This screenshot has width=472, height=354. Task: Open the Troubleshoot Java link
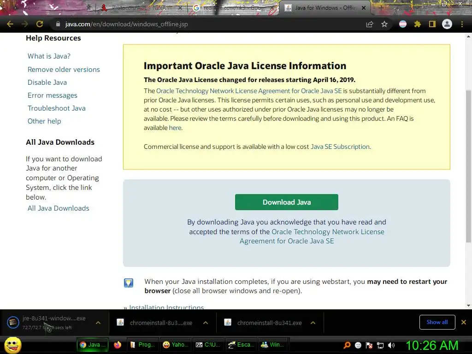click(x=57, y=108)
